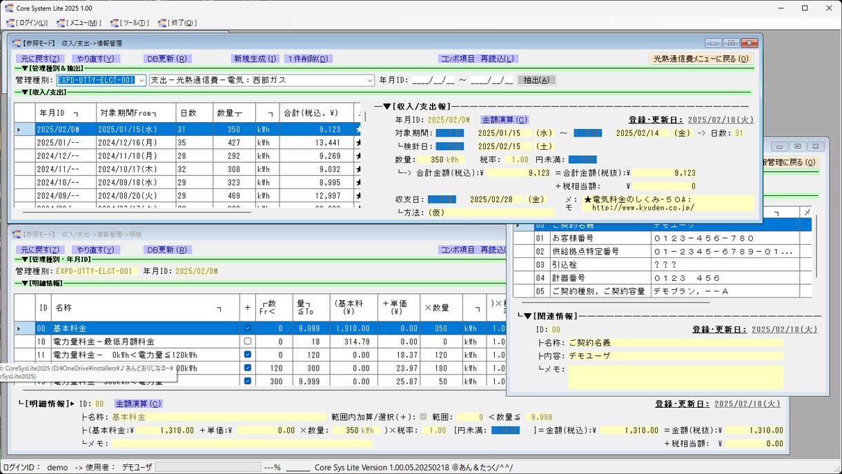842x474 pixels.
Task: Click the icon beside the ログイン(L) menu
Action: (x=10, y=23)
